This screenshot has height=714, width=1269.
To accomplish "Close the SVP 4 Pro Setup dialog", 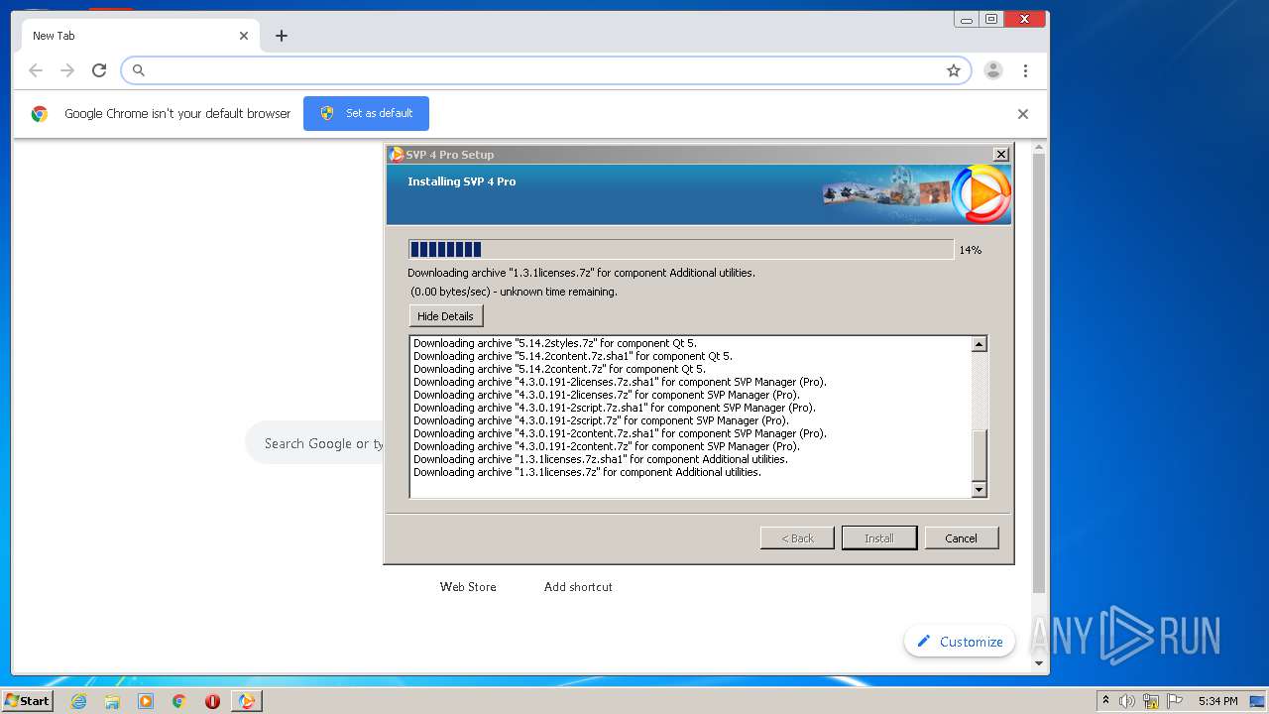I will pyautogui.click(x=1001, y=155).
